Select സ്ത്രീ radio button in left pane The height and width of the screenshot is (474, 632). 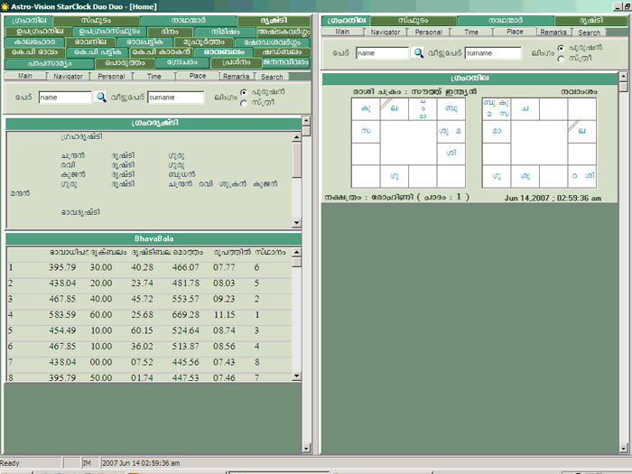point(244,103)
